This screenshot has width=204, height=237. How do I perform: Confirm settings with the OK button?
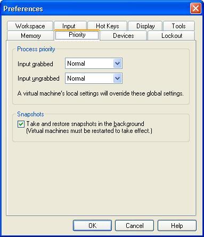92,226
